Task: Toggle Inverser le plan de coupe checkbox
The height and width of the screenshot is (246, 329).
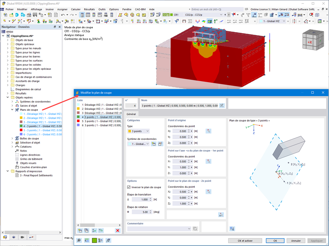Action: tap(129, 187)
